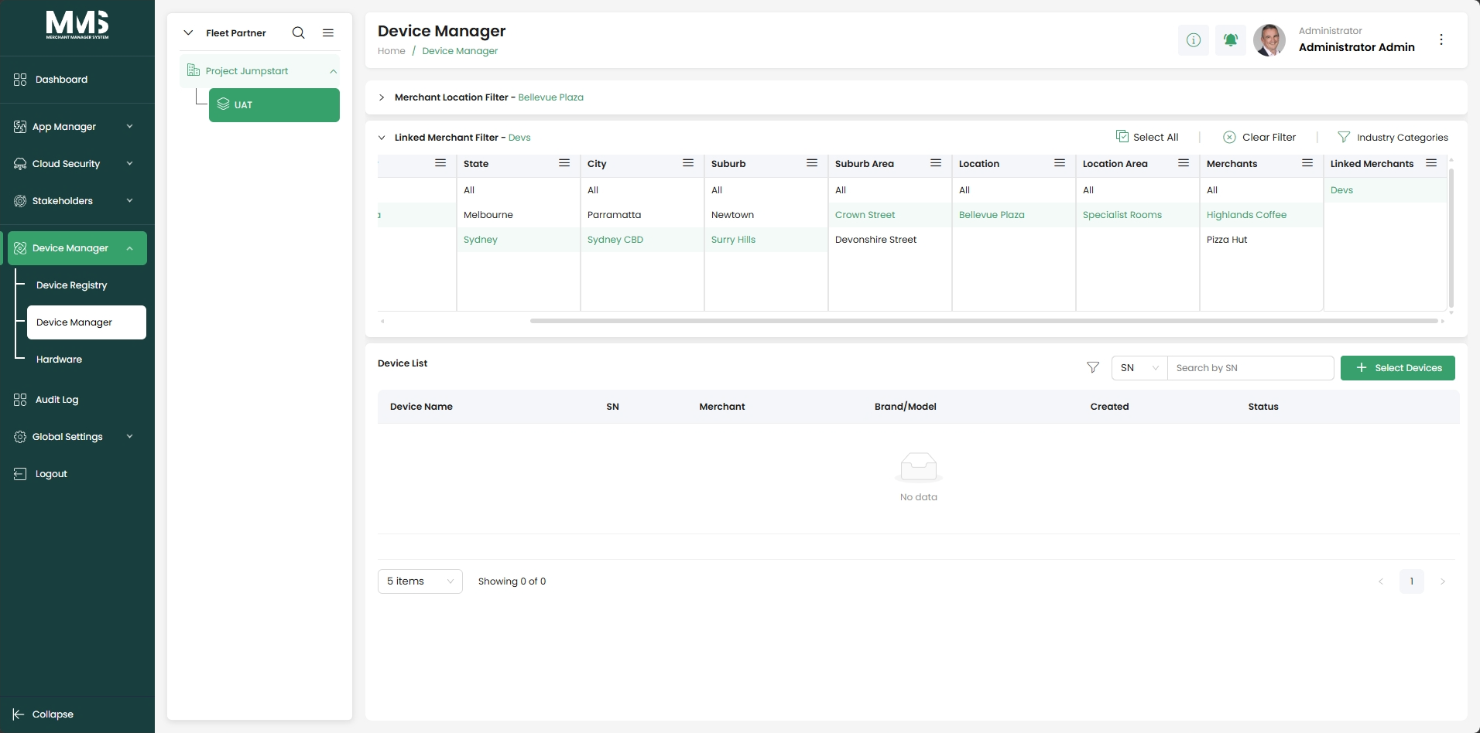Open the Merchants column menu icon
Viewport: 1480px width, 733px height.
[x=1307, y=163]
